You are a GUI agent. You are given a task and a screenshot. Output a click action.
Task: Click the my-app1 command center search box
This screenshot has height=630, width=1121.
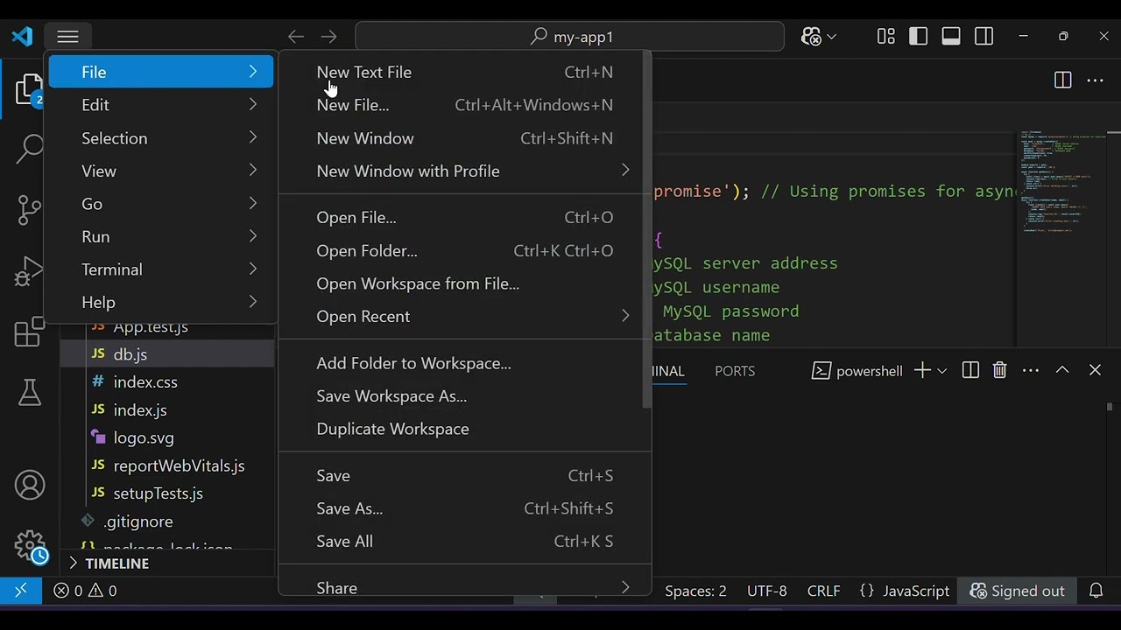[569, 37]
